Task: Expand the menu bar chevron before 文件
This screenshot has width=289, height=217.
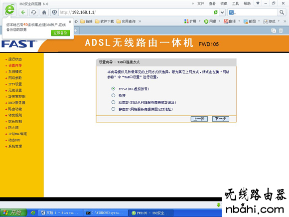Action: (x=193, y=3)
